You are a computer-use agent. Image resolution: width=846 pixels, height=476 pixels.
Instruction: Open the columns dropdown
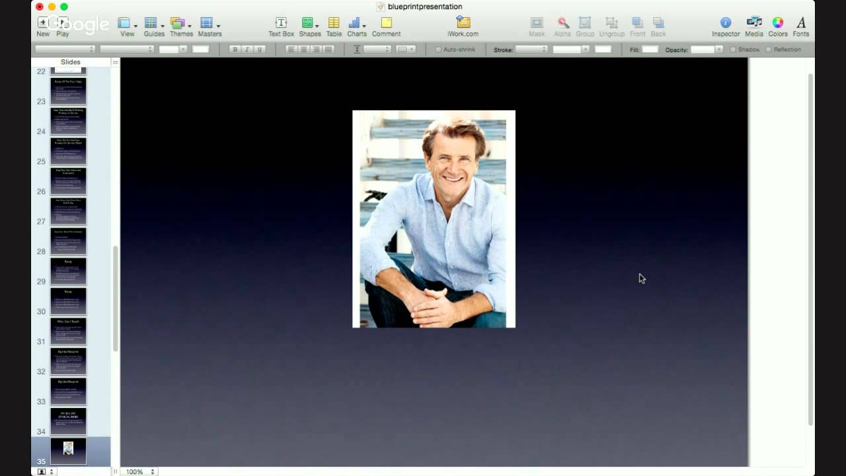[x=405, y=50]
